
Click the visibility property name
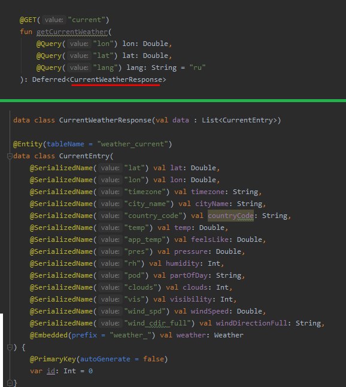(191, 299)
